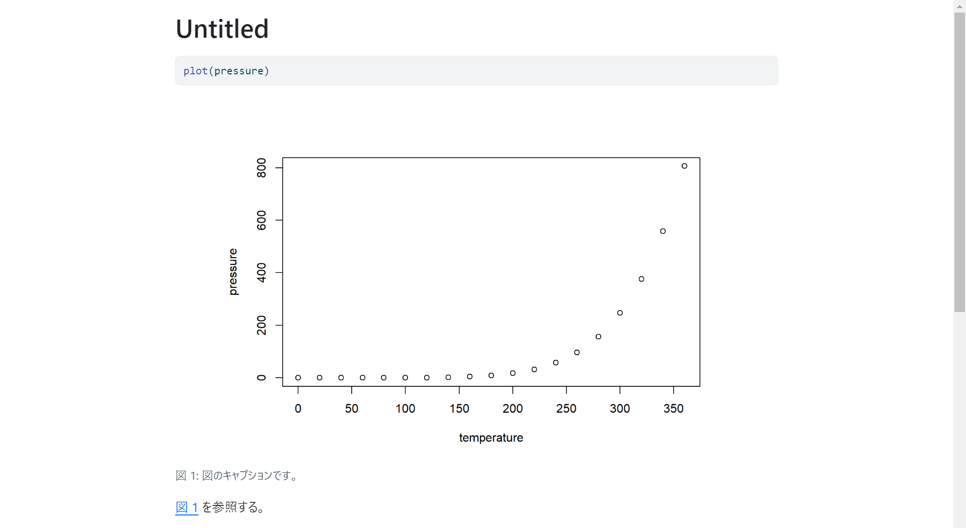Click the 350 label on the x-axis
Viewport: 966px width, 528px height.
[x=673, y=408]
